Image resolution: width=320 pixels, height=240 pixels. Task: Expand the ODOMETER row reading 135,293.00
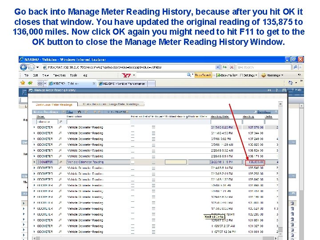coord(34,173)
